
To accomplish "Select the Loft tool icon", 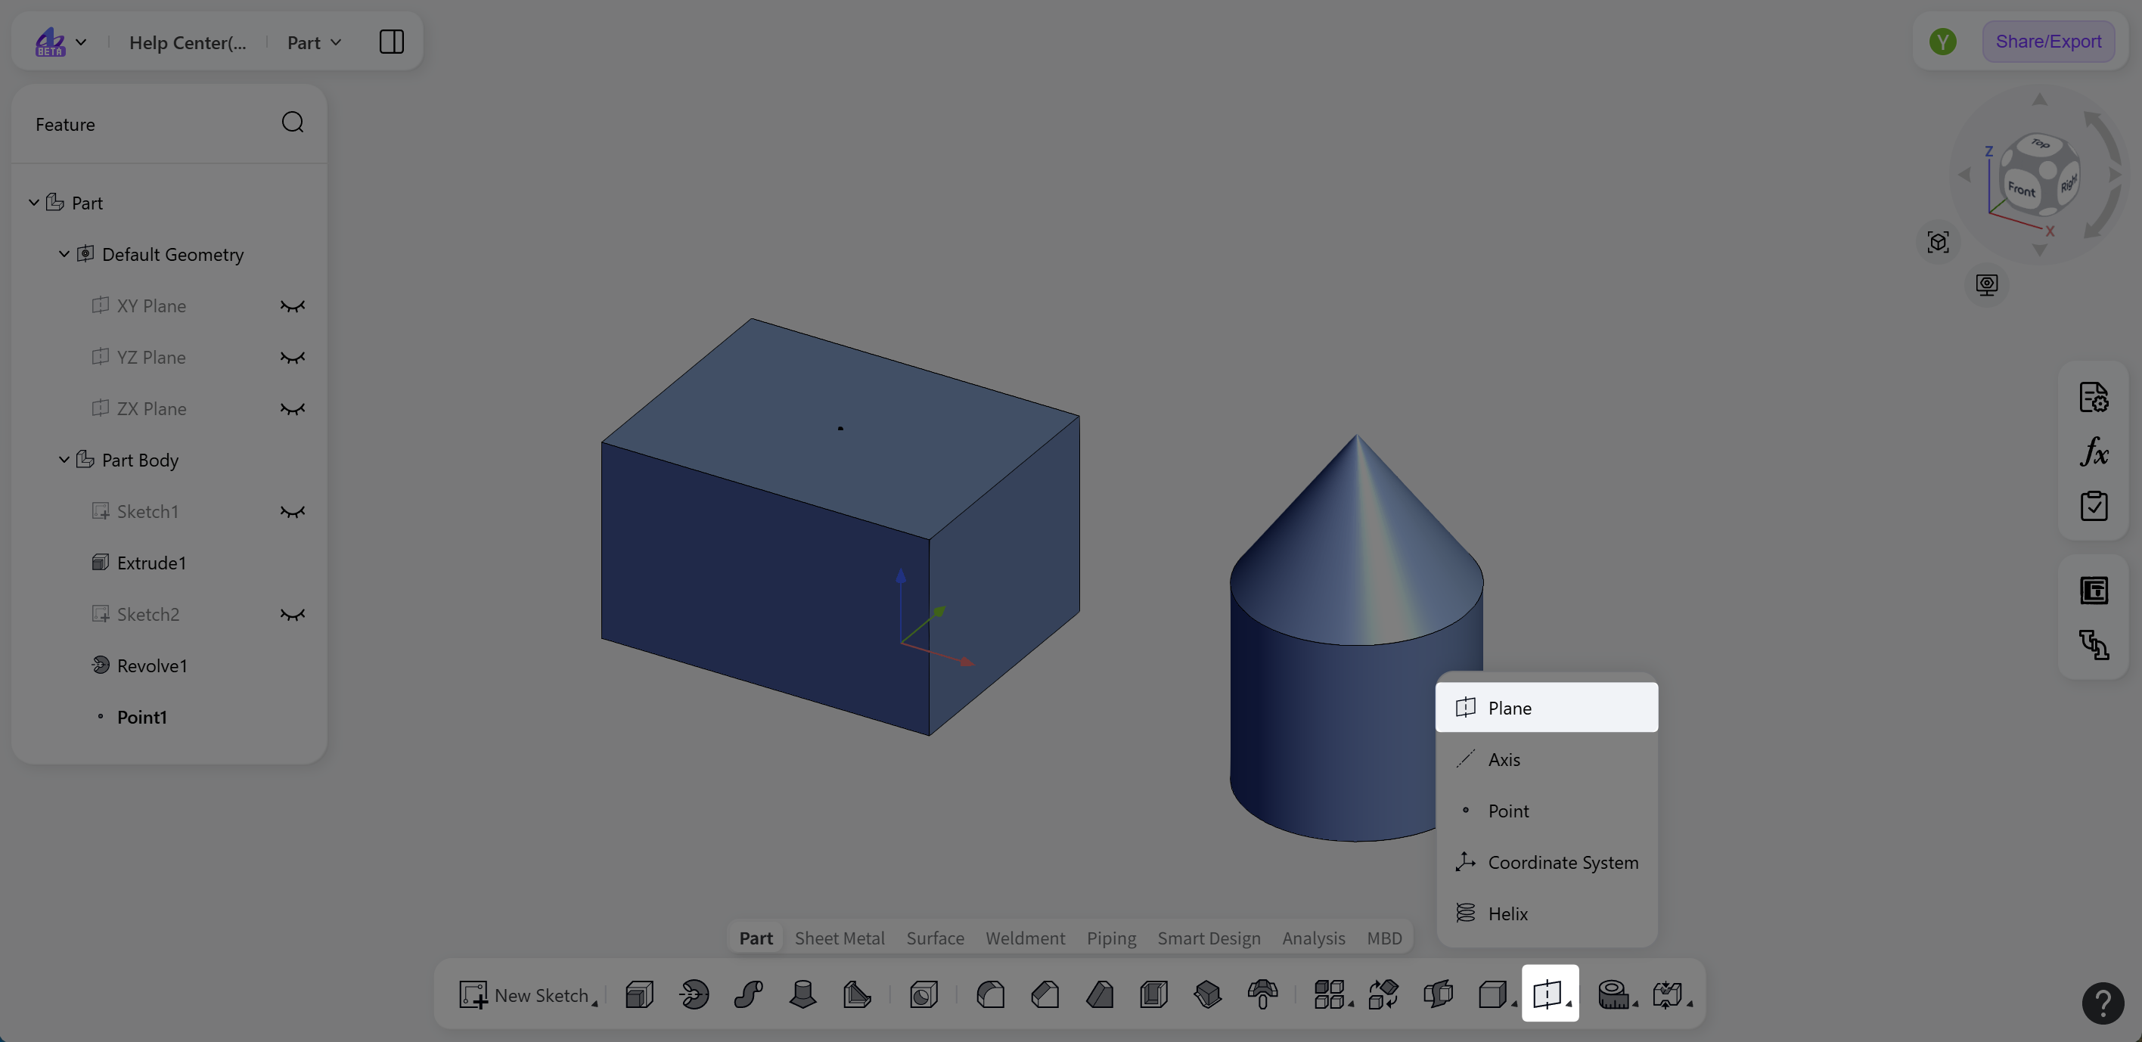I will point(802,994).
